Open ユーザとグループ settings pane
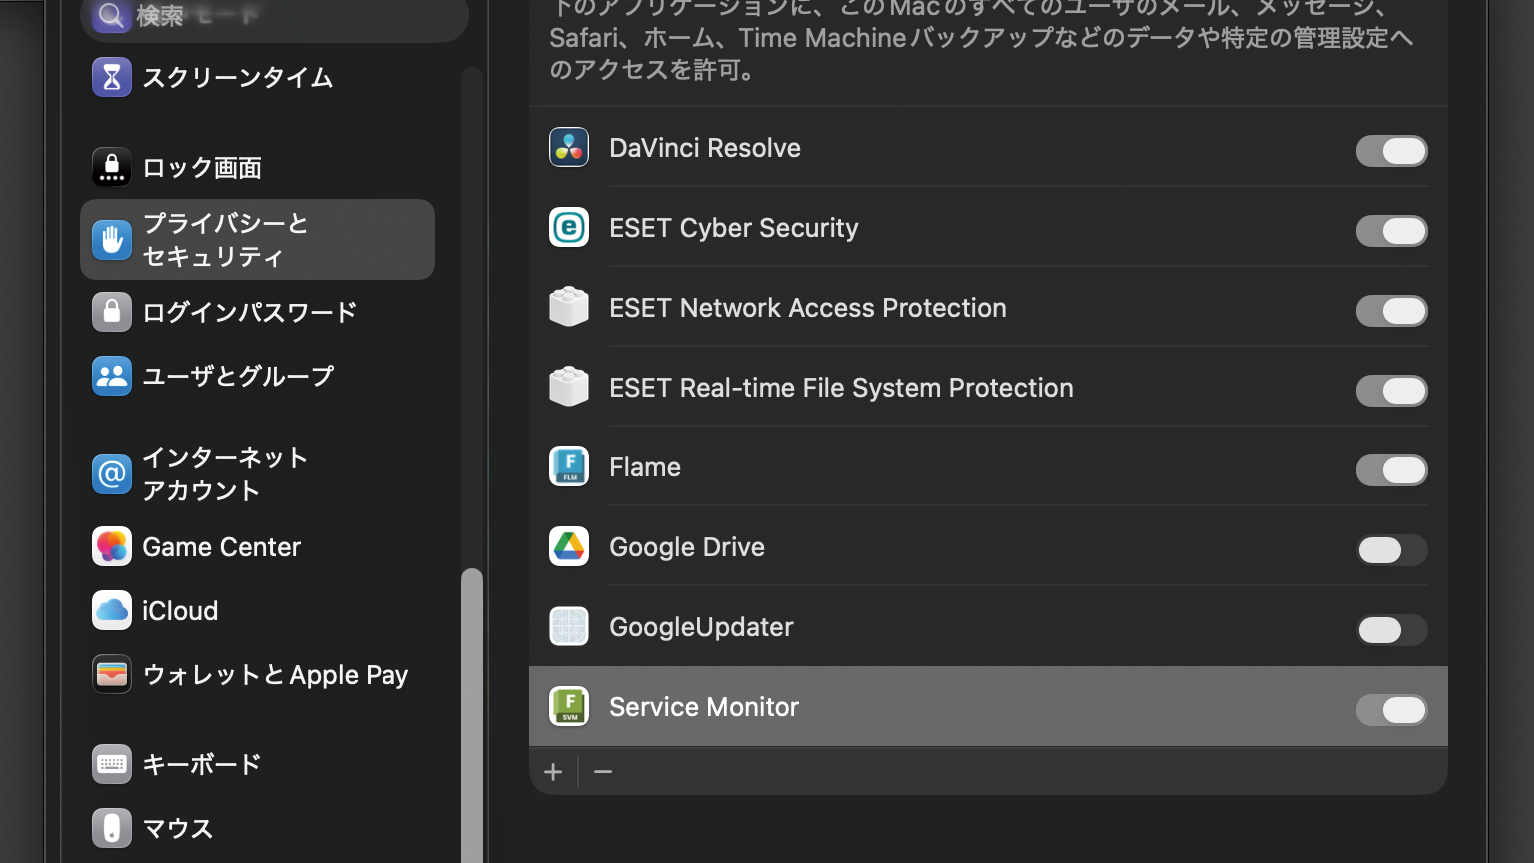This screenshot has height=863, width=1534. pyautogui.click(x=237, y=376)
